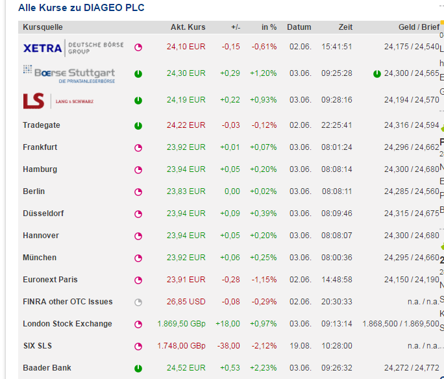Click the Akt. Kurs column header

pyautogui.click(x=188, y=27)
